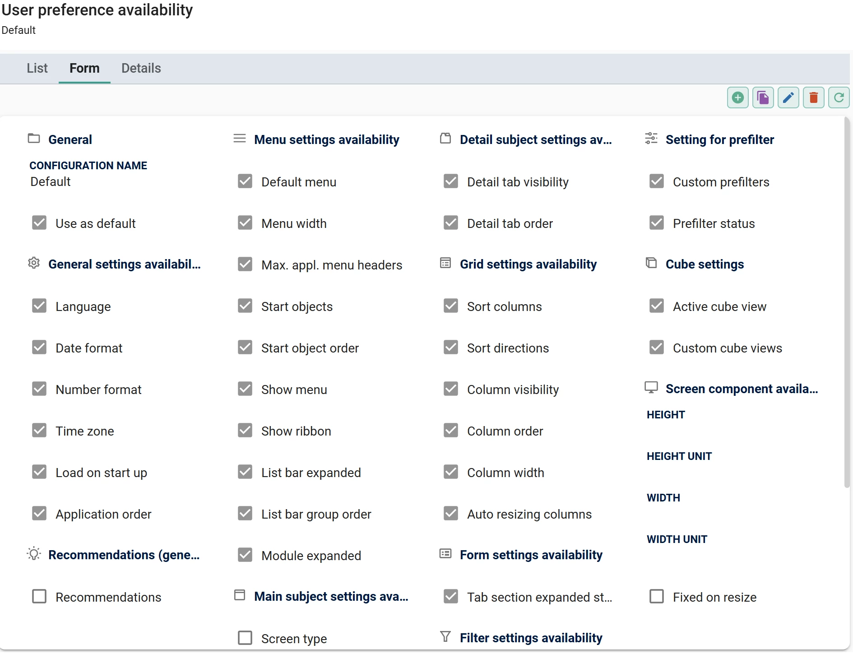Click the red trash delete icon

point(814,97)
